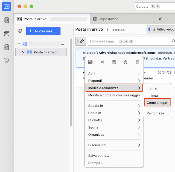Select Posta in arrivo folder row

point(41,52)
